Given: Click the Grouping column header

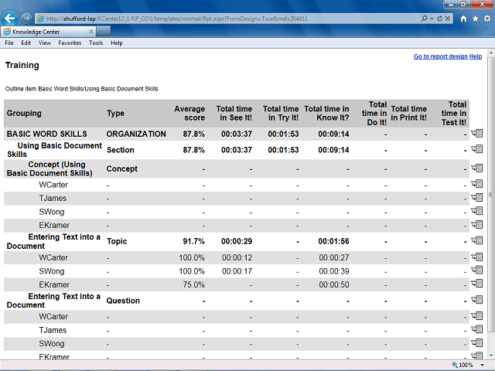Looking at the screenshot, I should (x=24, y=113).
